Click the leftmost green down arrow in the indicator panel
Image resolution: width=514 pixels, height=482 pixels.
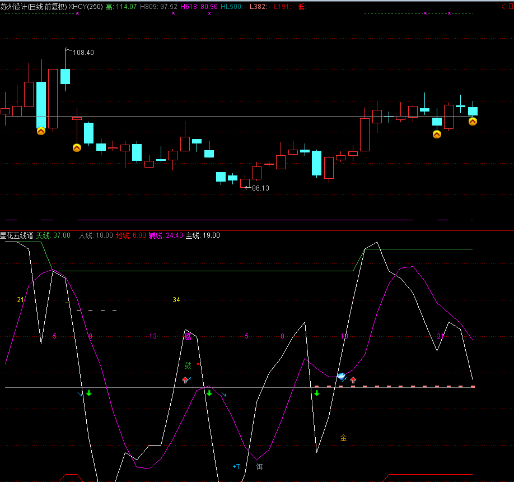89,393
